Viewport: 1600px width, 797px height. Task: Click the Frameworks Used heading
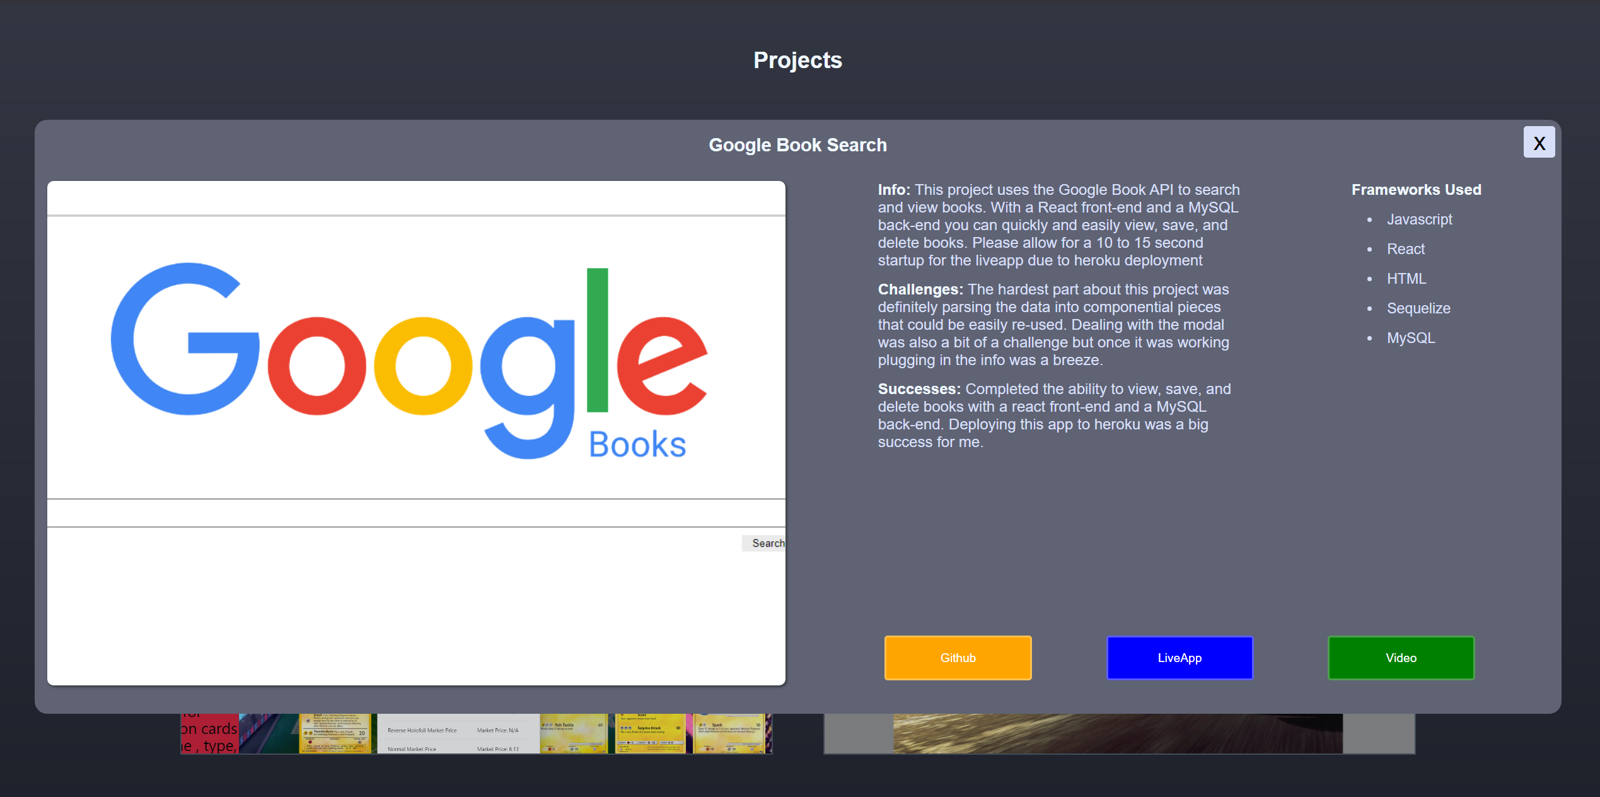tap(1416, 190)
